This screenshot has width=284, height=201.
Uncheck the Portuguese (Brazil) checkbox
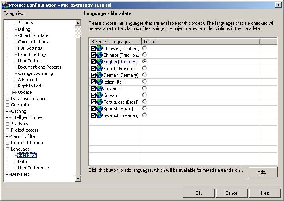point(93,102)
